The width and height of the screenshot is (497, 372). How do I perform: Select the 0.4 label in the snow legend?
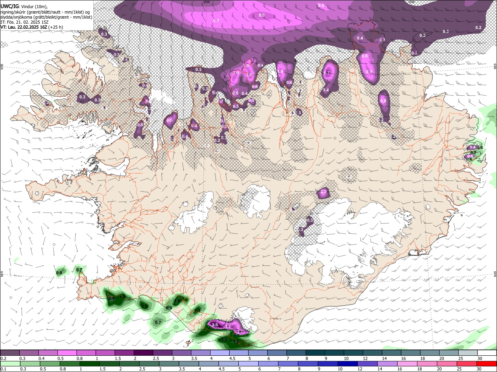[42, 358]
